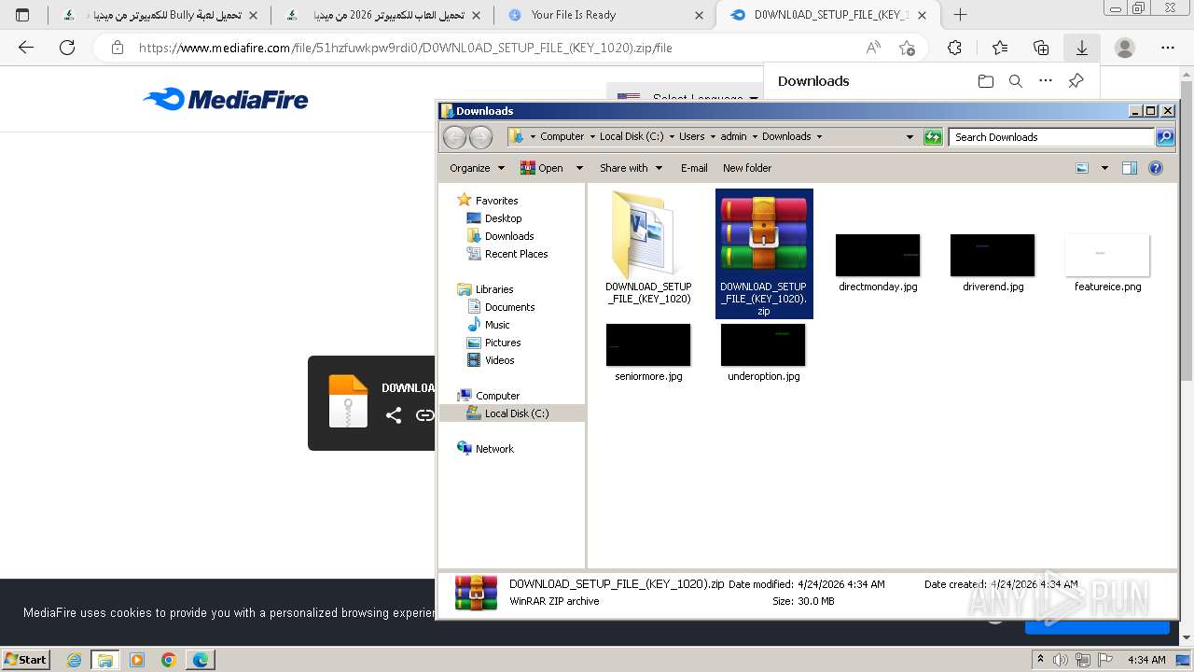Select Local Disk (C:) in navigation pane
This screenshot has width=1194, height=672.
[517, 413]
